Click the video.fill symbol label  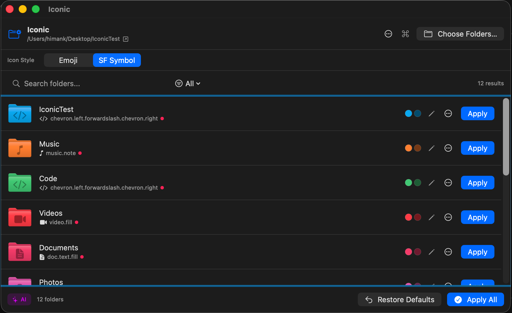pyautogui.click(x=61, y=223)
